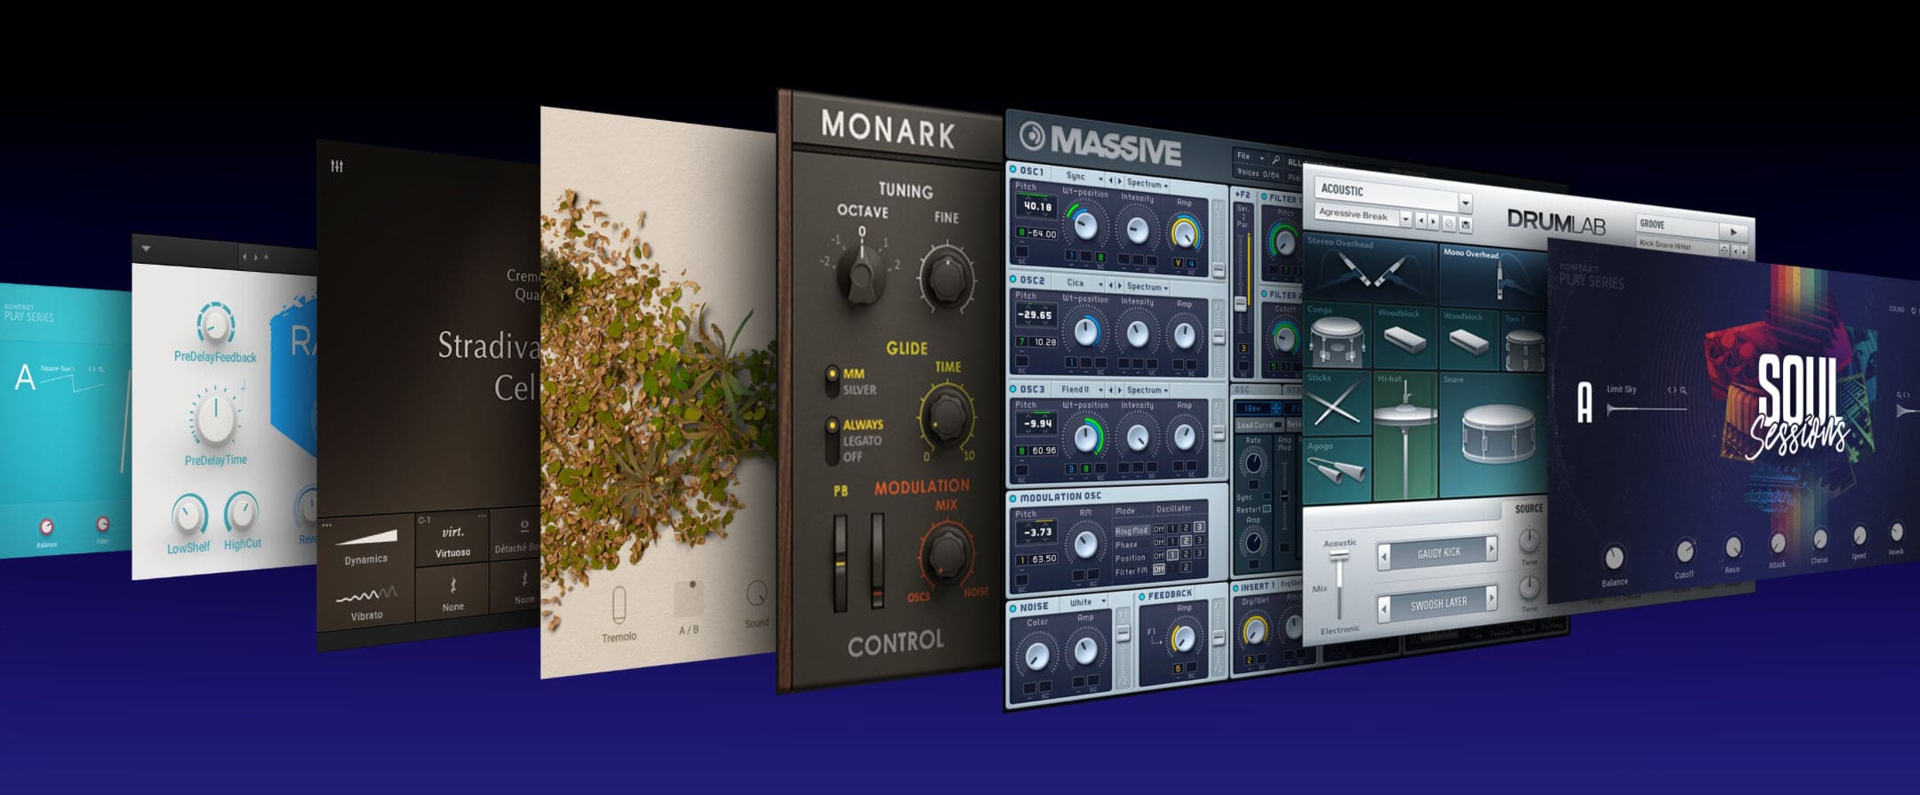Image resolution: width=1920 pixels, height=795 pixels.
Task: Open the File menu in Massive
Action: coord(1251,156)
